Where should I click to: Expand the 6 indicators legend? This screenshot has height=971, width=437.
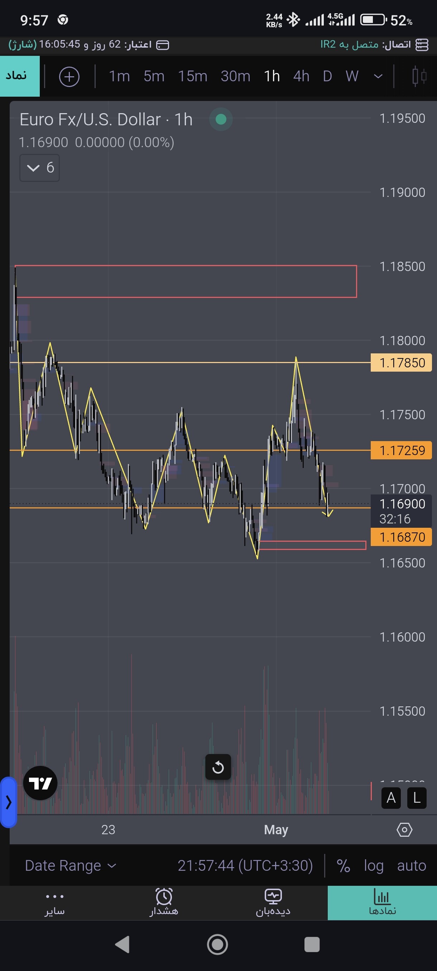40,168
